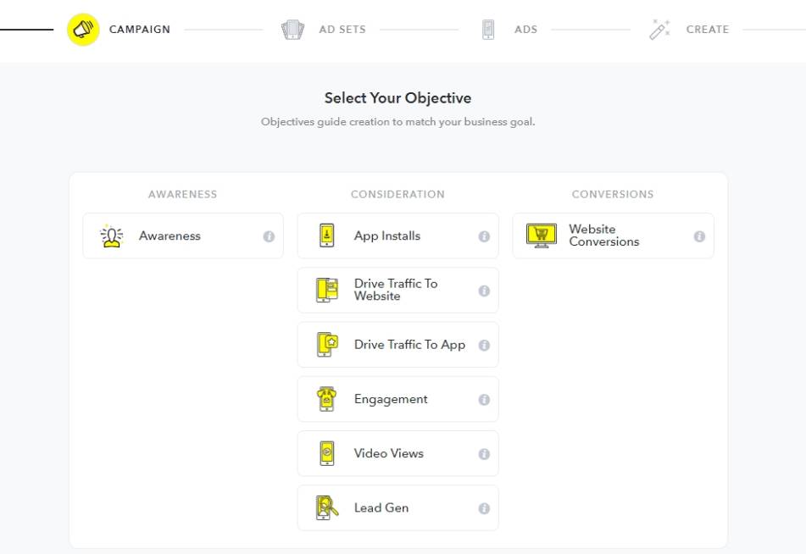
Task: Click the Ads phone step icon
Action: (x=488, y=30)
